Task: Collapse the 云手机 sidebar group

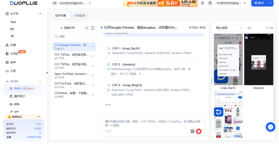Action: click(40, 13)
